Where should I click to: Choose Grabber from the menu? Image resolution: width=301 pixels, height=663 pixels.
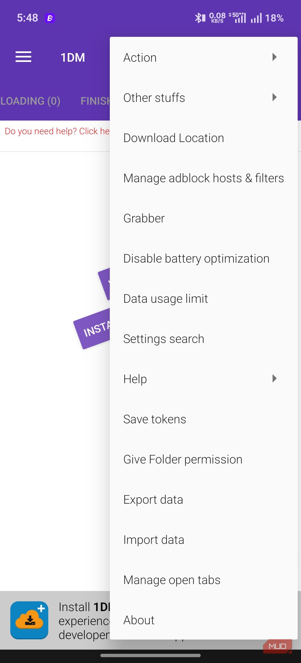(x=204, y=218)
